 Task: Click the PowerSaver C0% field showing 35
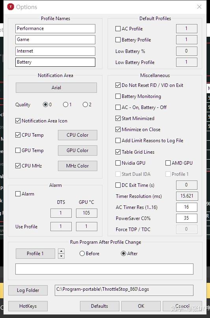click(186, 218)
